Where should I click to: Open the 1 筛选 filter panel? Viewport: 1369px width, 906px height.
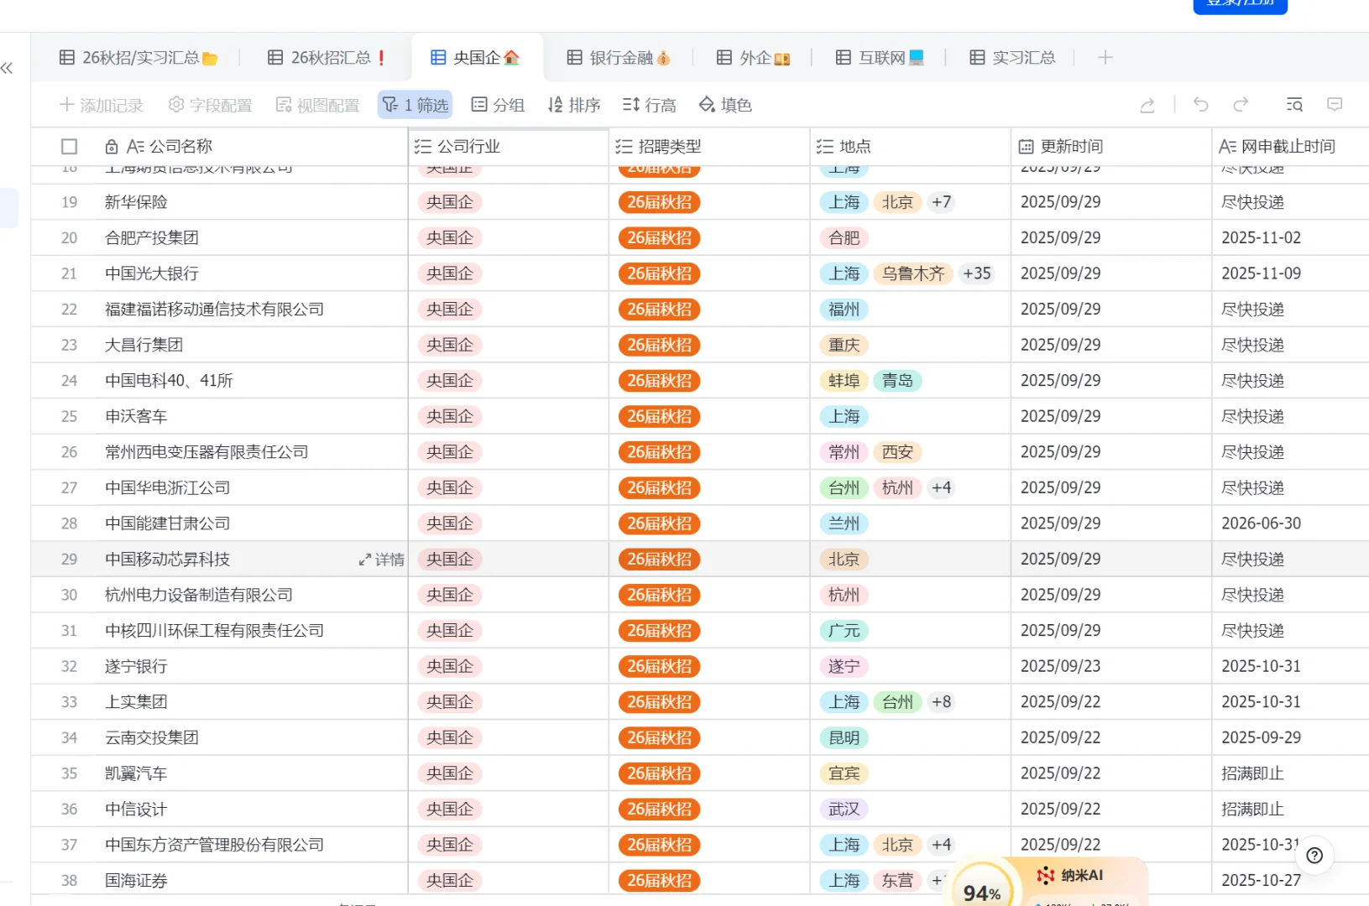[415, 105]
